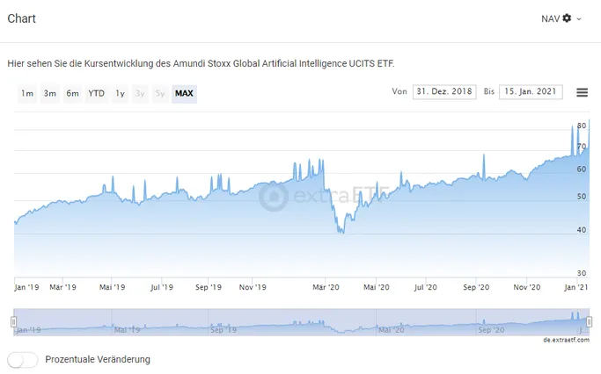The image size is (601, 374).
Task: Click the y-axis label 80
Action: [x=582, y=126]
